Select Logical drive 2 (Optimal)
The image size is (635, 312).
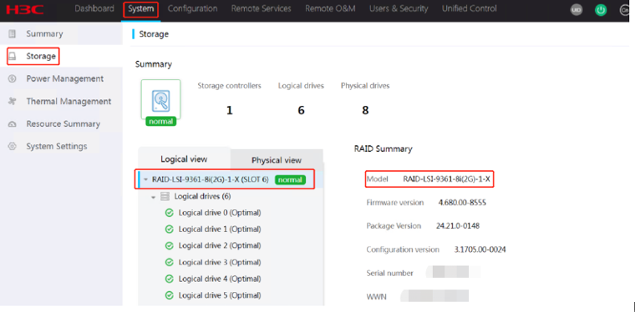coord(220,246)
